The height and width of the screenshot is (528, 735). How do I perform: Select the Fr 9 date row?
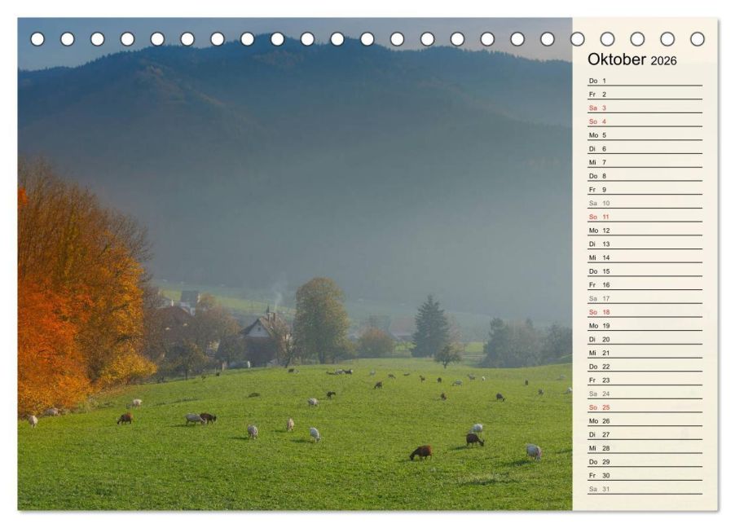[x=644, y=190]
